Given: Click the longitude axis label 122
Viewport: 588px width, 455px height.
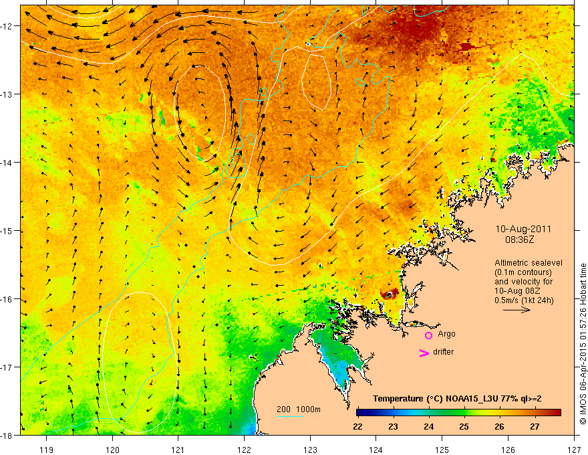Looking at the screenshot, I should click(244, 450).
